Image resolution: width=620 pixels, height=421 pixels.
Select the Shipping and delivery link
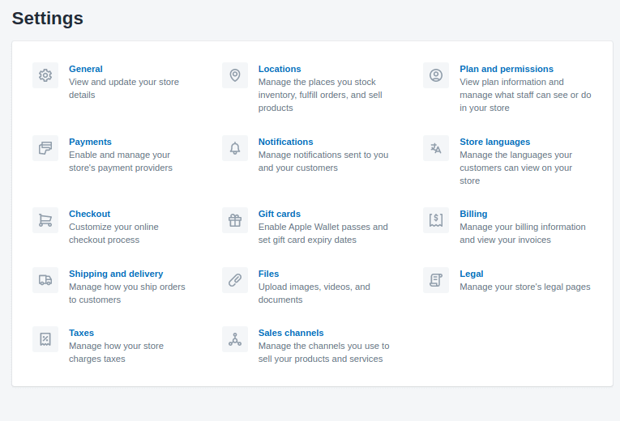[116, 274]
